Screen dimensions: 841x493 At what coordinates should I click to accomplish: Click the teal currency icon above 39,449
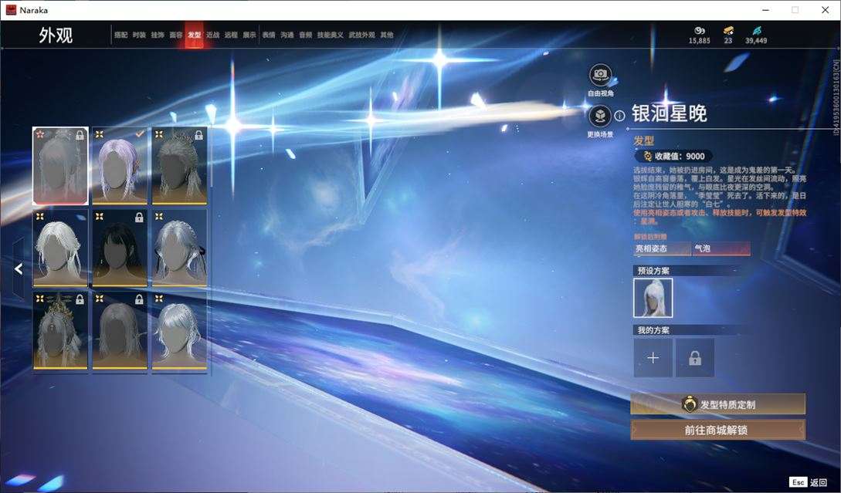(x=756, y=31)
